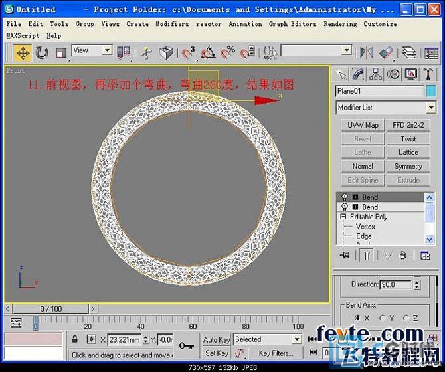
Task: Open the Graph Editors menu
Action: click(293, 24)
